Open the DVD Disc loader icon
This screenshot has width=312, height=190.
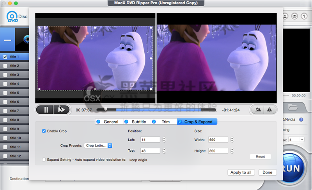[12, 16]
